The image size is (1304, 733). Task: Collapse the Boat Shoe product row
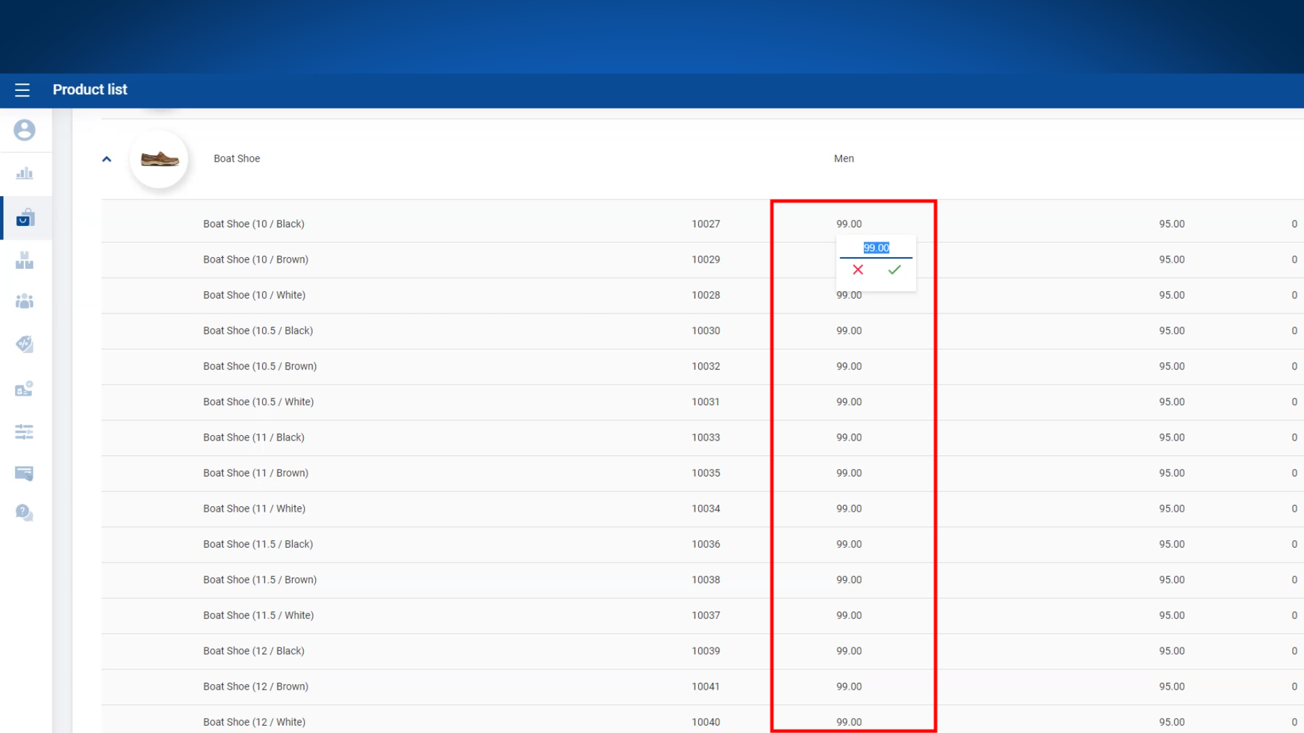[107, 159]
